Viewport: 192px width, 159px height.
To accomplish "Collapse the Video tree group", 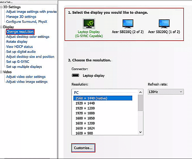I will pos(1,72).
